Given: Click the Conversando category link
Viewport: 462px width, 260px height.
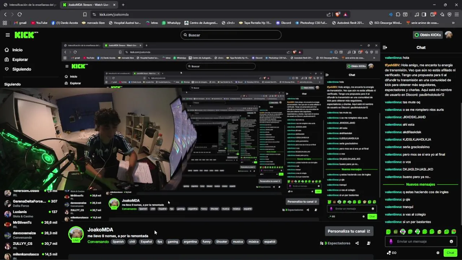Looking at the screenshot, I should [98, 242].
